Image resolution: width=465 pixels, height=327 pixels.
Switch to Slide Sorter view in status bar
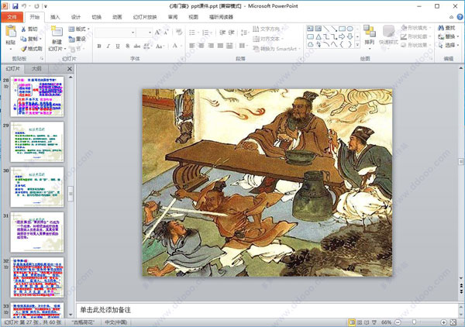(360, 322)
